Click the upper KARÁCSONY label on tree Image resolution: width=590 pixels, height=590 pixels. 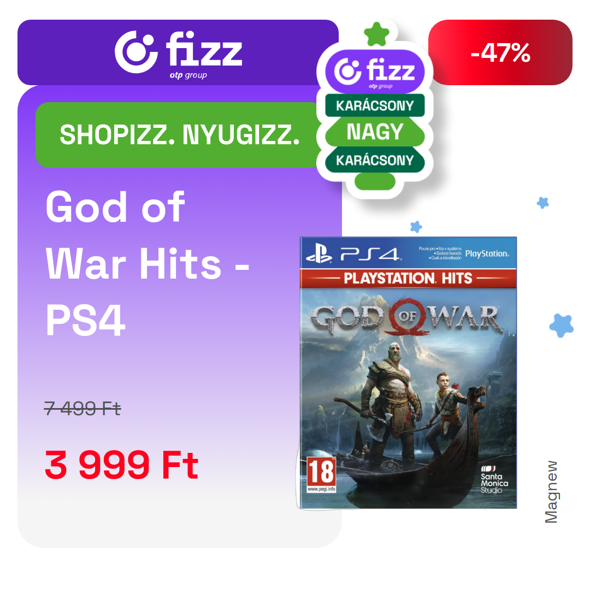[375, 105]
